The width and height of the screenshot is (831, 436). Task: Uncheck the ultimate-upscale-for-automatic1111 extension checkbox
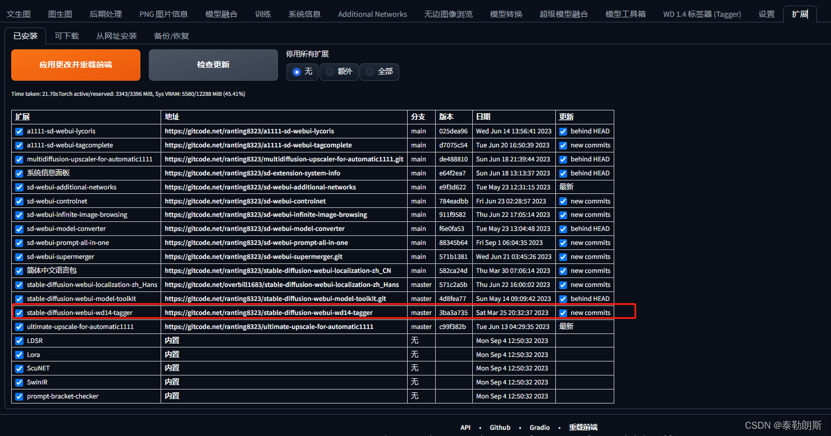(20, 327)
